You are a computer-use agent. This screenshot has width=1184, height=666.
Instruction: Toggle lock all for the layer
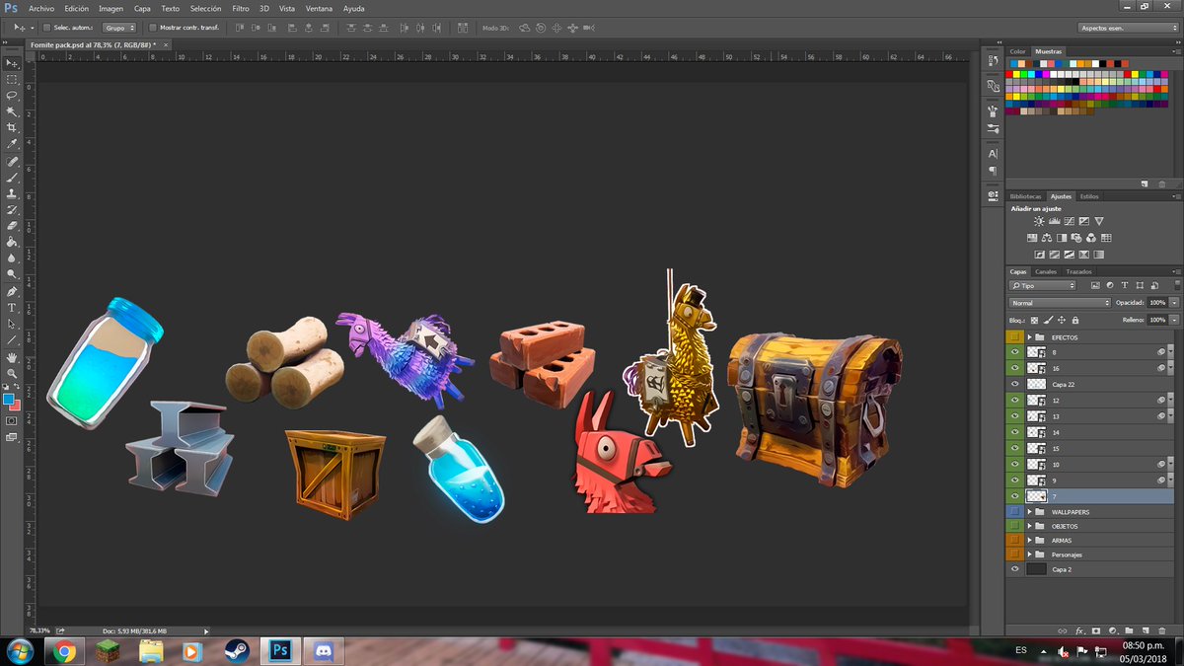click(x=1074, y=320)
